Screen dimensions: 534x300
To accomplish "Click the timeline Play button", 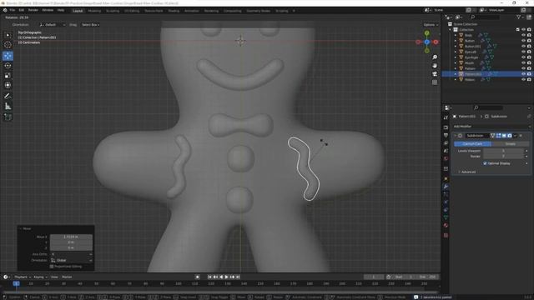I will [x=226, y=277].
